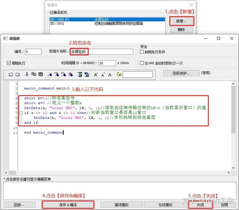The width and height of the screenshot is (239, 210).
Task: Click 新增... button in macro window
Action: point(182,21)
